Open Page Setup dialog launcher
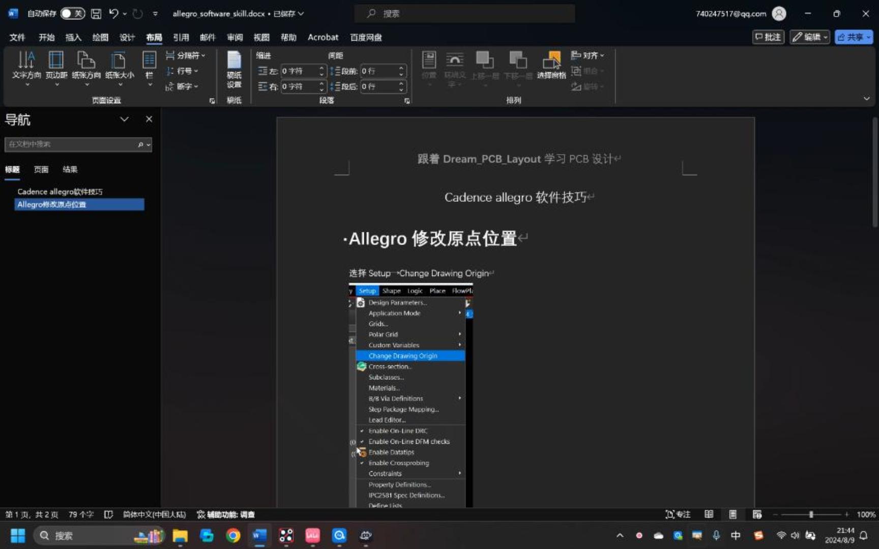 [x=212, y=101]
